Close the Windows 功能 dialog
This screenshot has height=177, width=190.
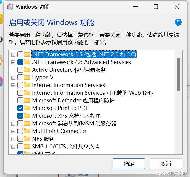pos(177,7)
